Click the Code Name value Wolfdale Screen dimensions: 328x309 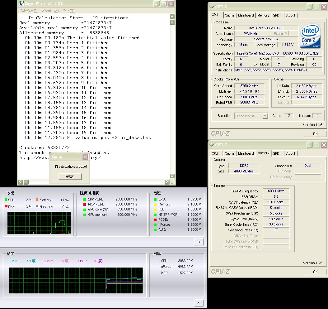[x=251, y=34]
